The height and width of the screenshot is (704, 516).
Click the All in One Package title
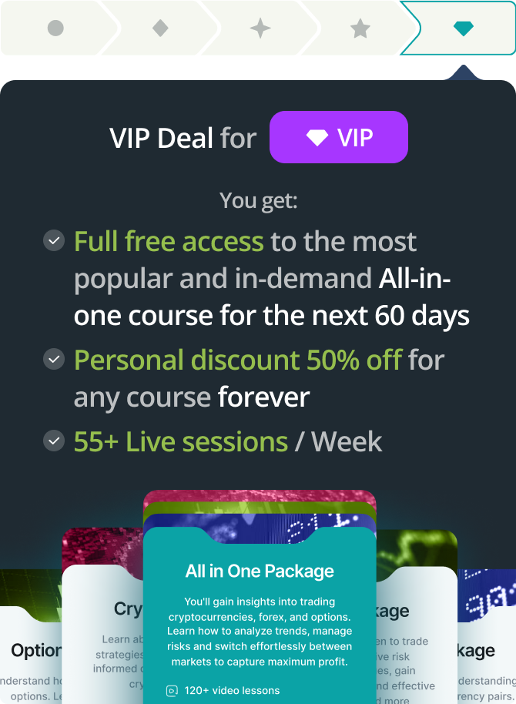[260, 571]
